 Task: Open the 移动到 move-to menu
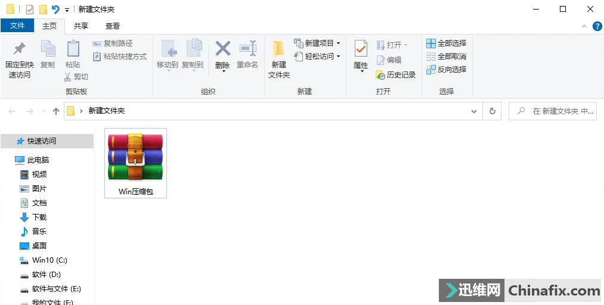coord(168,56)
